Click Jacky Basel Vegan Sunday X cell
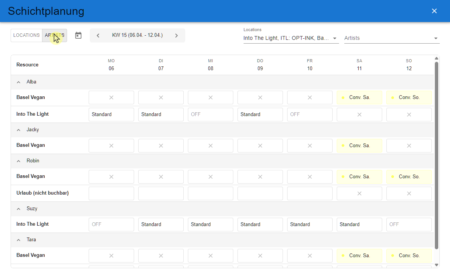This screenshot has height=272, width=450. click(x=409, y=146)
